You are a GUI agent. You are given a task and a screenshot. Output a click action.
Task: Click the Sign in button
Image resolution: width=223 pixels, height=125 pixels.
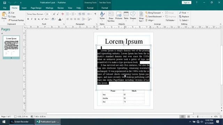[186, 2]
